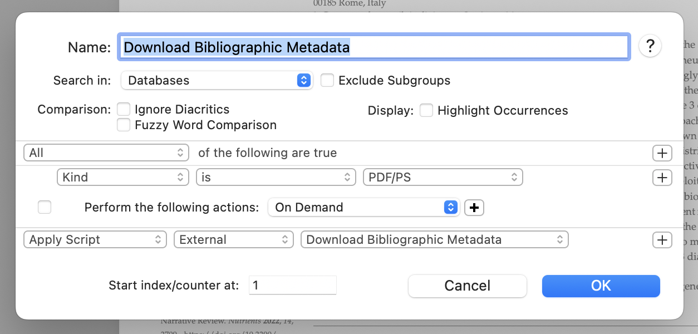Toggle Ignore Diacritics option

[124, 110]
